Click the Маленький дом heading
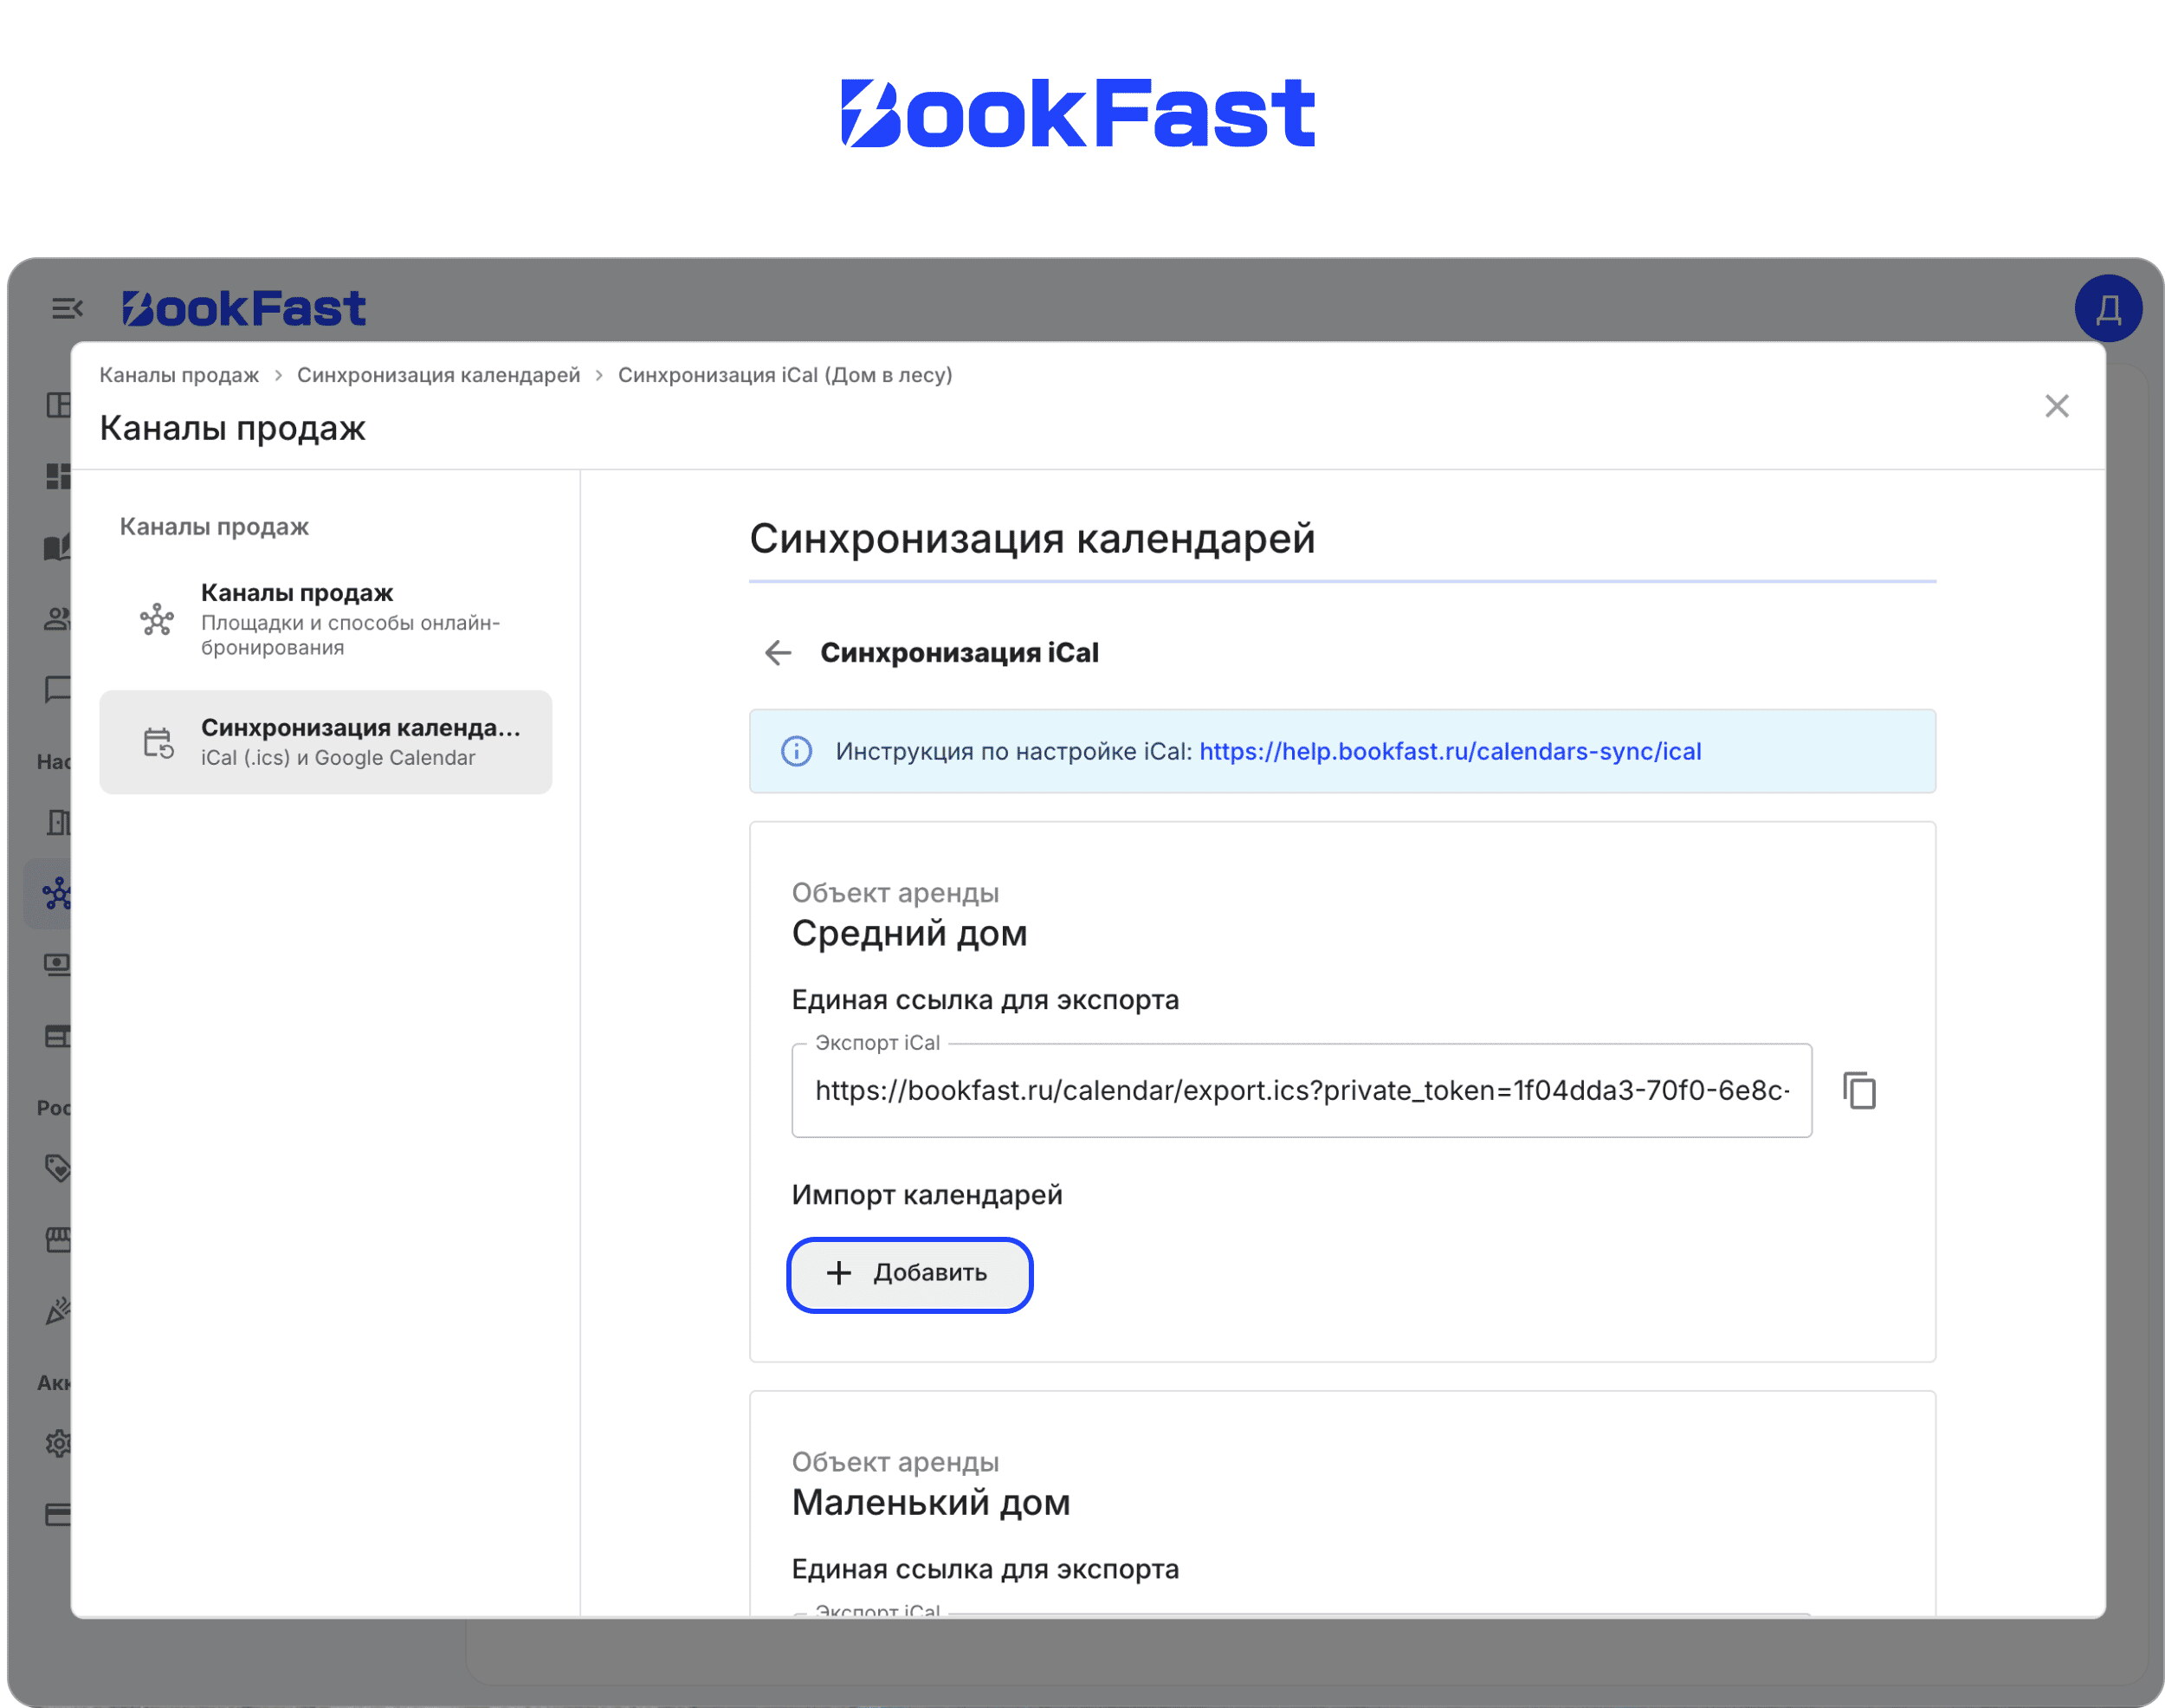Screen dimensions: 2165x1708 click(931, 1502)
